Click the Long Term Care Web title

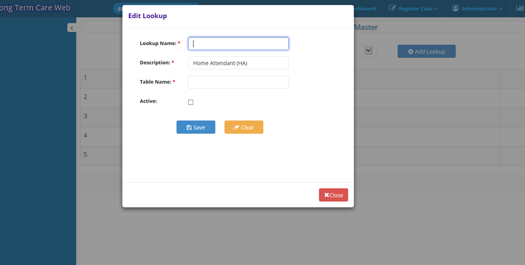pyautogui.click(x=35, y=8)
